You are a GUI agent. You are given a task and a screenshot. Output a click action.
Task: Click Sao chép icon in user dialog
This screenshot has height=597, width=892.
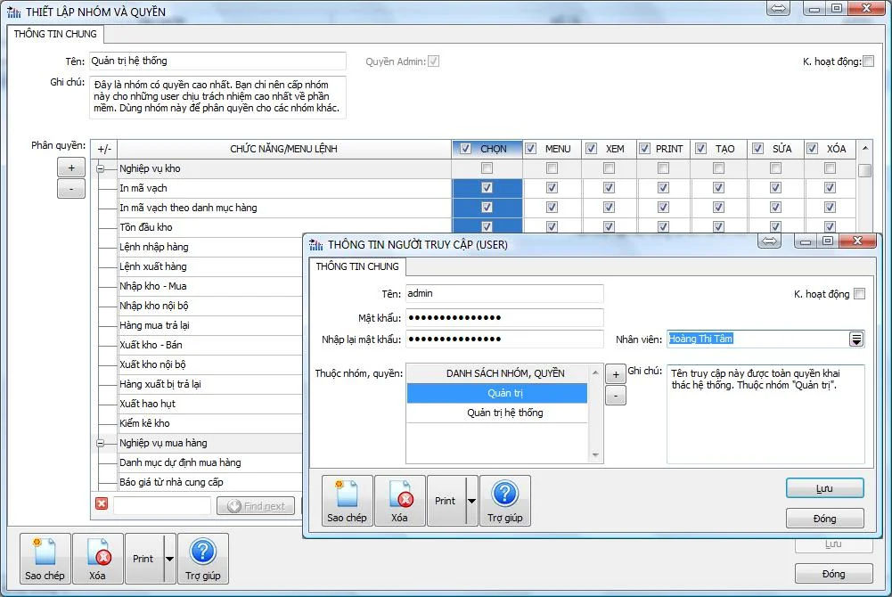pyautogui.click(x=347, y=501)
